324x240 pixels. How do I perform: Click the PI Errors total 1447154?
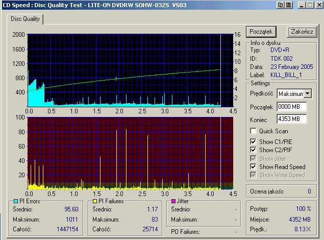tap(67, 229)
